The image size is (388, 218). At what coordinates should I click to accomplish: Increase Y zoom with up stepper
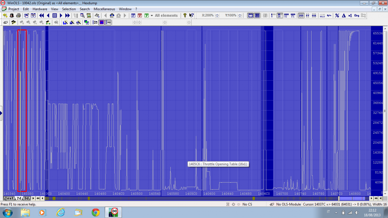click(x=240, y=14)
